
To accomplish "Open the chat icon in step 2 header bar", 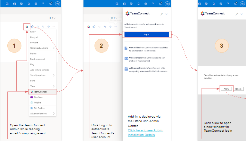I will [117, 4].
